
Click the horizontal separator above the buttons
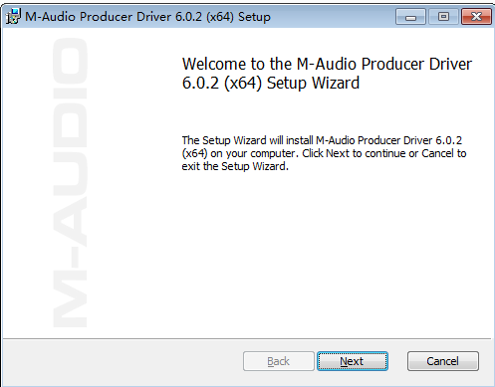click(x=247, y=338)
